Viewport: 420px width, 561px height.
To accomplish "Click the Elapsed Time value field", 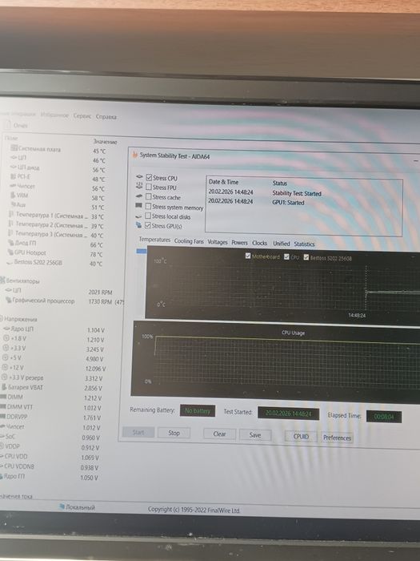I will pos(384,417).
